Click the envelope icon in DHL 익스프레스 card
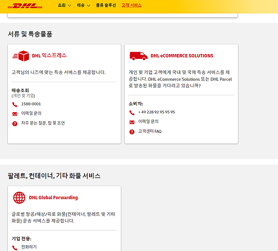 coord(15,114)
